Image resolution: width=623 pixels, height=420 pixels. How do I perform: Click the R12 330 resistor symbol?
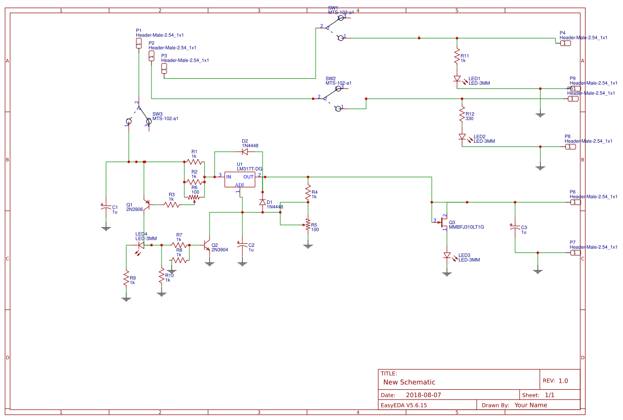pyautogui.click(x=462, y=114)
